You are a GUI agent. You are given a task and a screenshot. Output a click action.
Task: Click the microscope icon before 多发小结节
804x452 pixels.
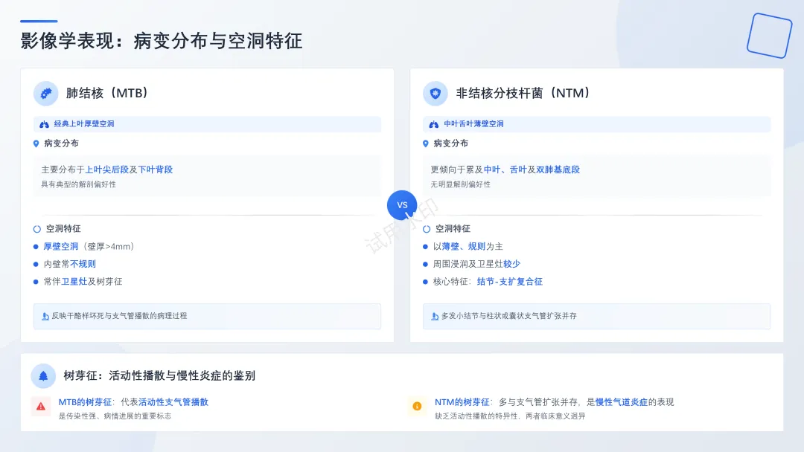[x=435, y=317]
